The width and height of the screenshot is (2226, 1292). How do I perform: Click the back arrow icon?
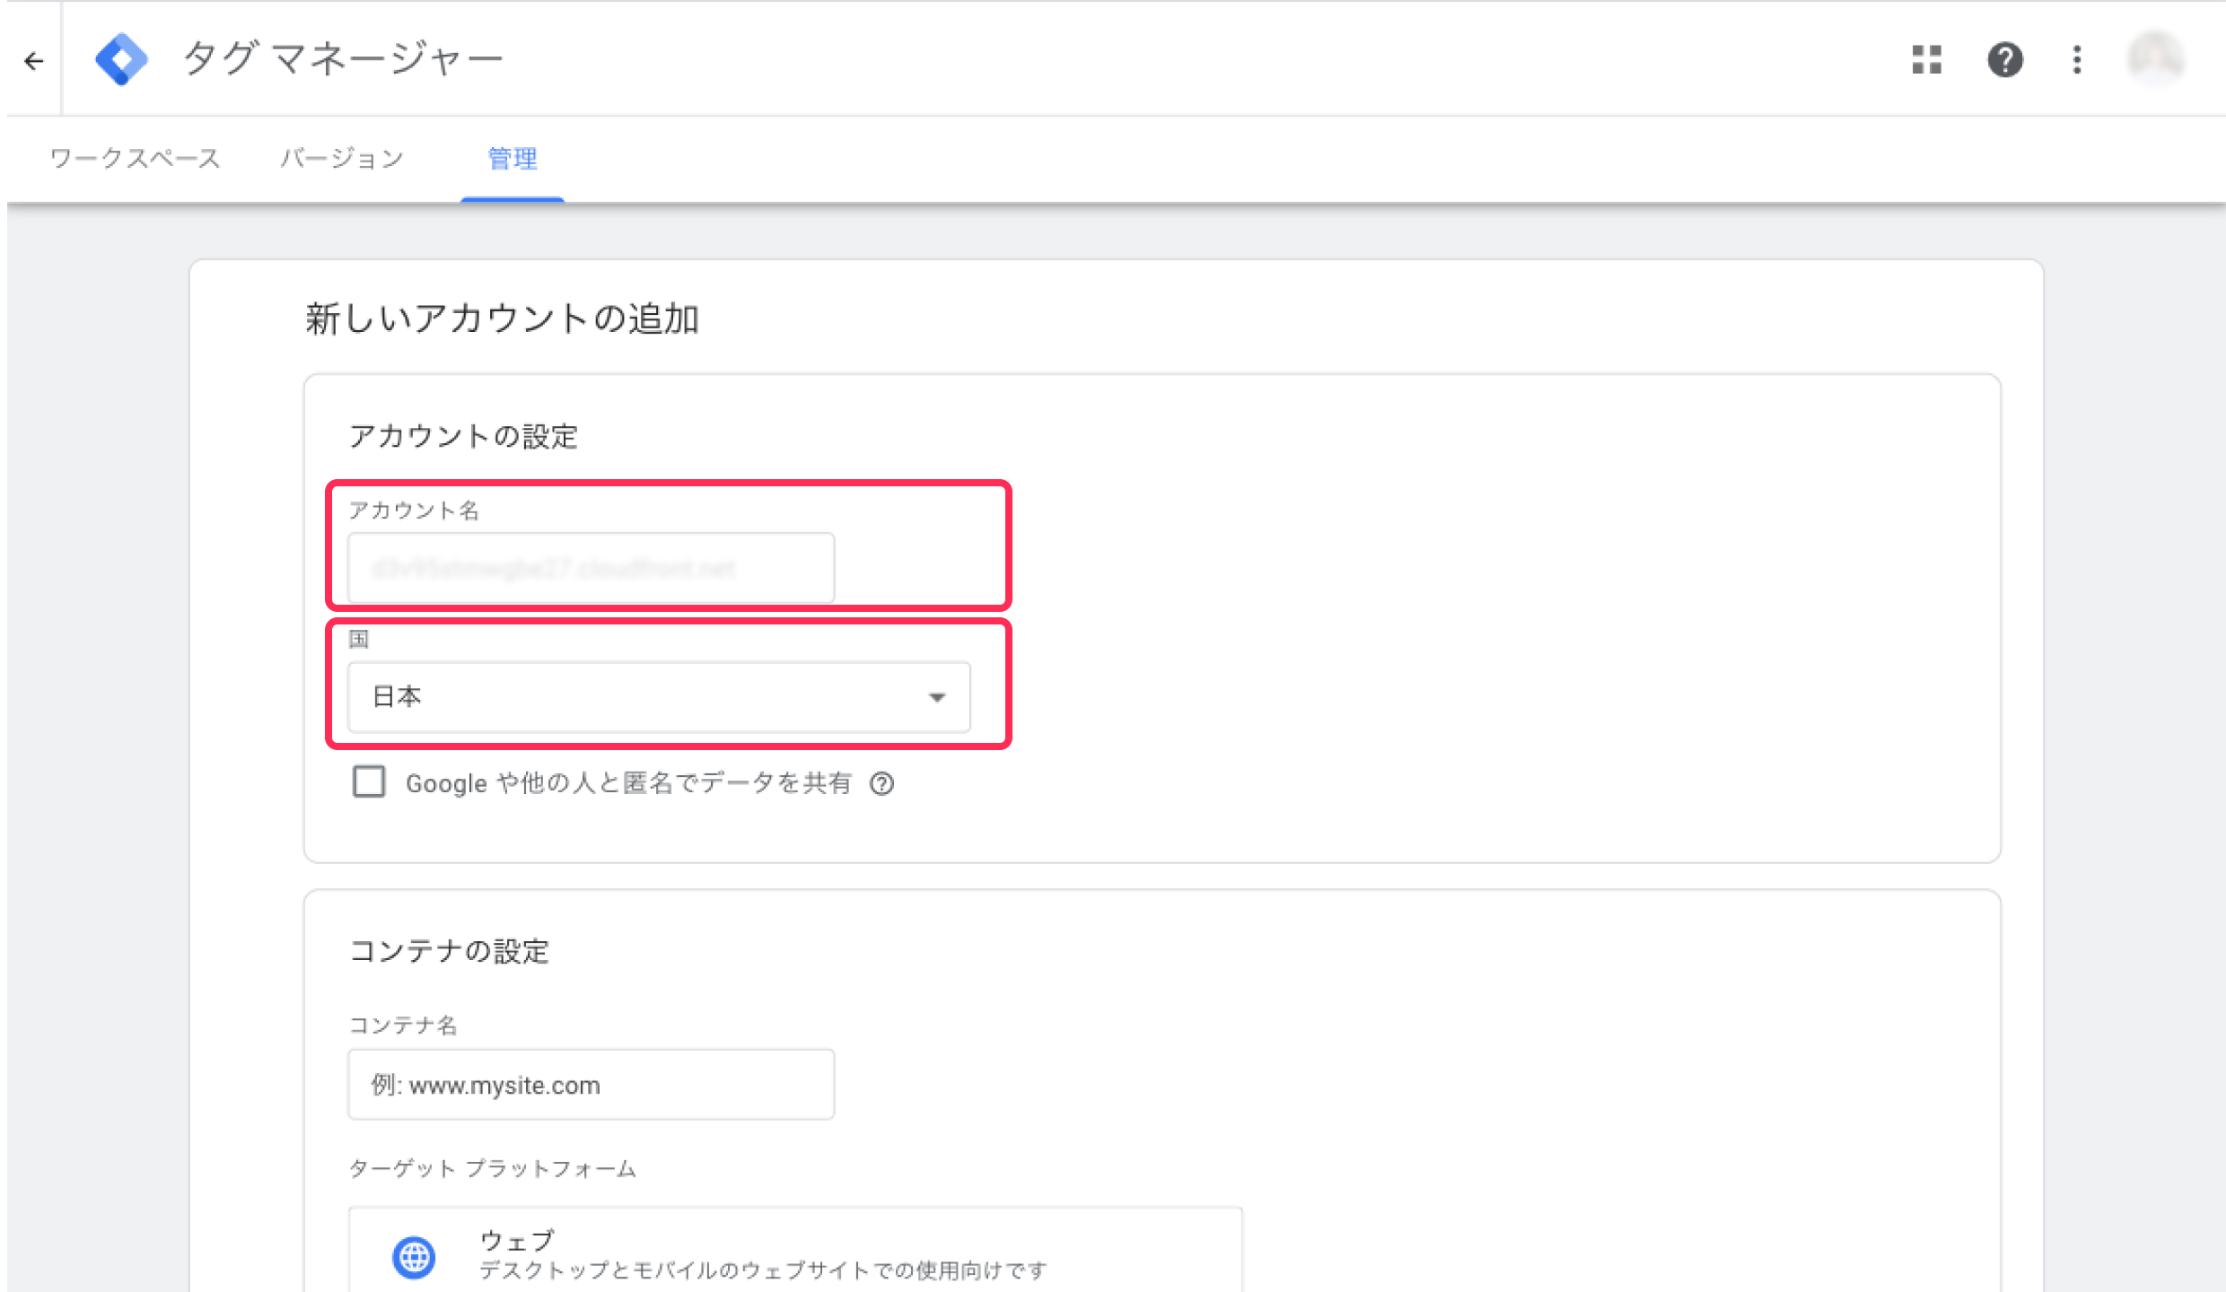tap(34, 61)
